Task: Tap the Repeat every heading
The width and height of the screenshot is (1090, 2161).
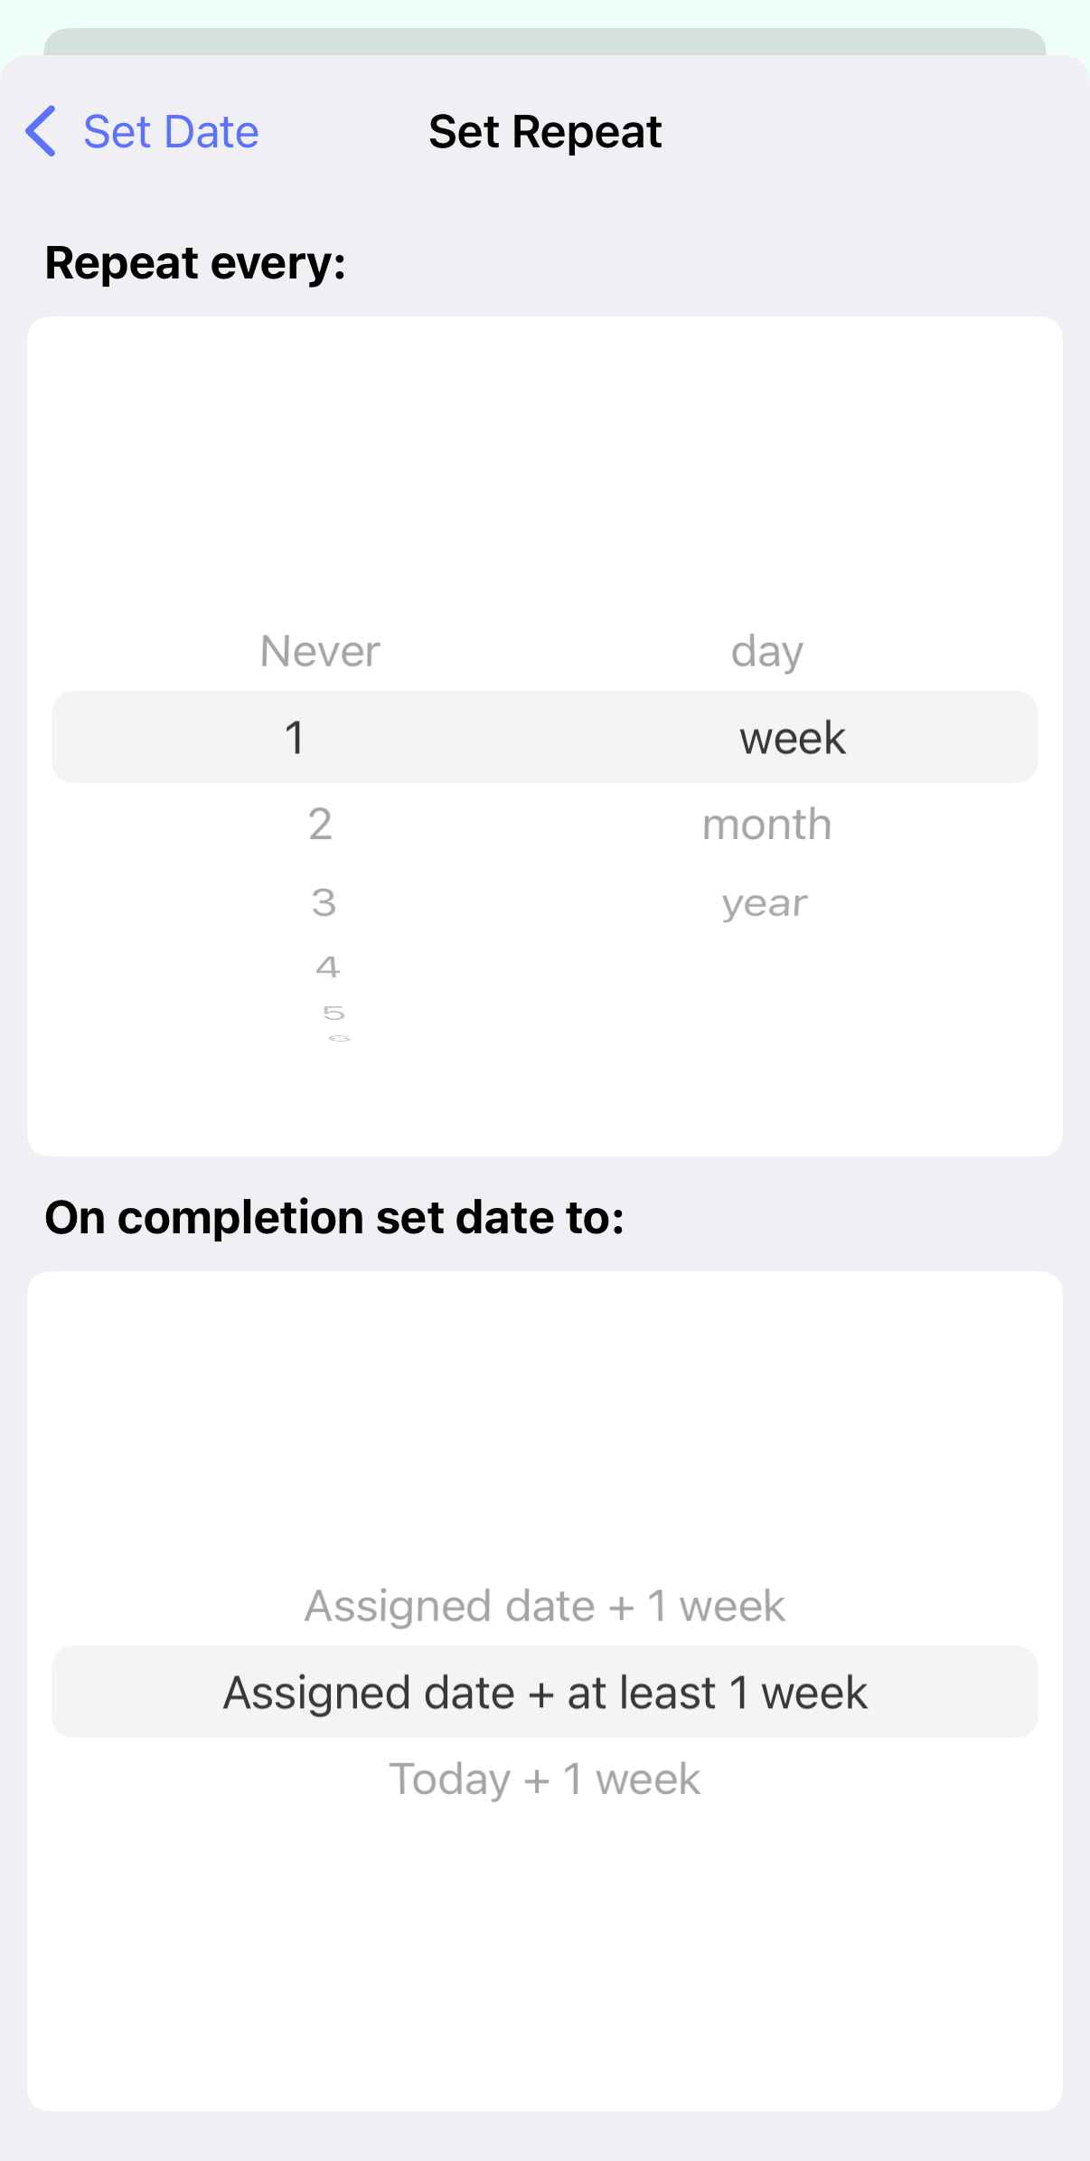Action: pyautogui.click(x=195, y=263)
